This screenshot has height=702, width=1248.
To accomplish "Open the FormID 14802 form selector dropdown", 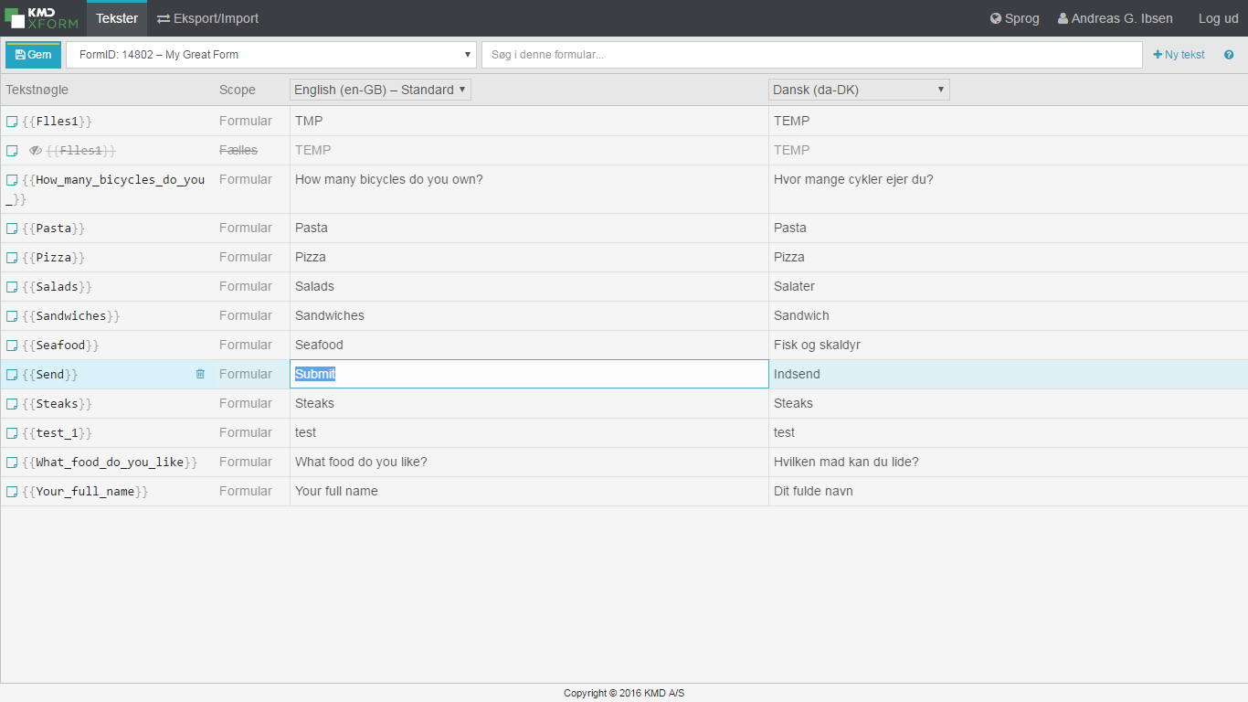I will click(x=271, y=55).
